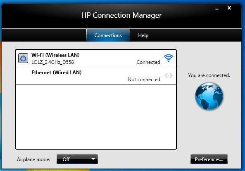Screen dimensions: 245x171
Task: Click the Airplane mode label
Action: [x=33, y=159]
